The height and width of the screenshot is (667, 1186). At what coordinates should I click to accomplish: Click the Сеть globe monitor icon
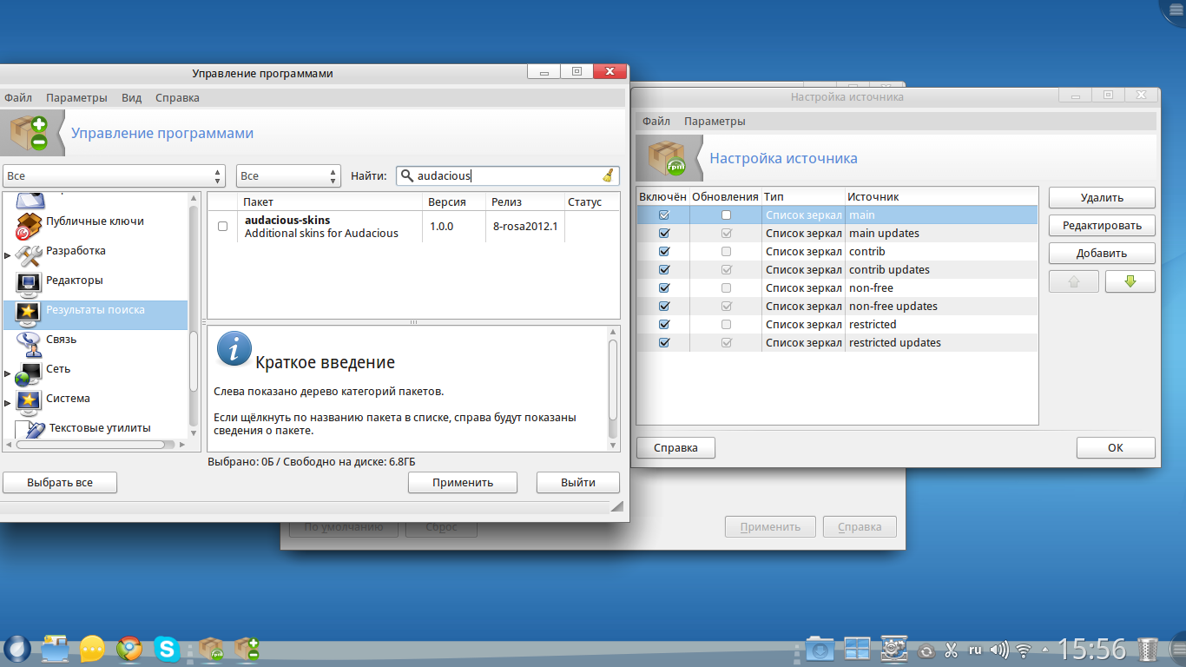29,373
